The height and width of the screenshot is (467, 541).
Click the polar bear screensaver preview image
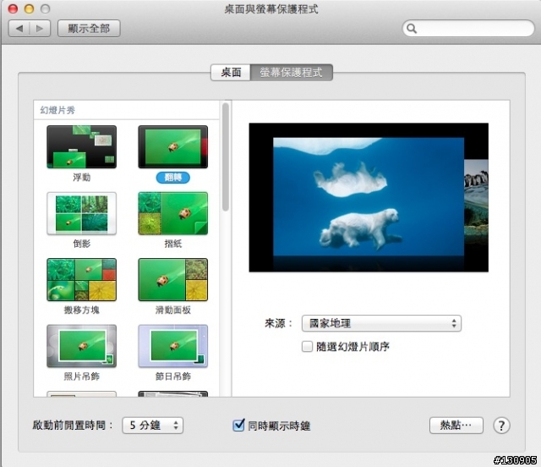pyautogui.click(x=369, y=197)
